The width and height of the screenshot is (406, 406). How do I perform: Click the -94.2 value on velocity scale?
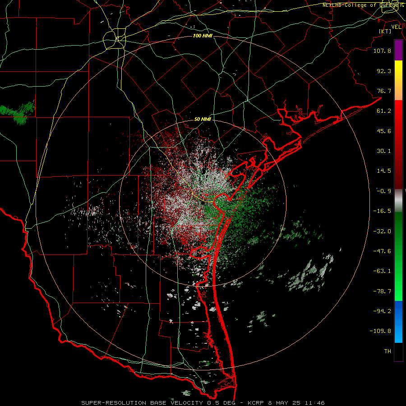tap(382, 311)
